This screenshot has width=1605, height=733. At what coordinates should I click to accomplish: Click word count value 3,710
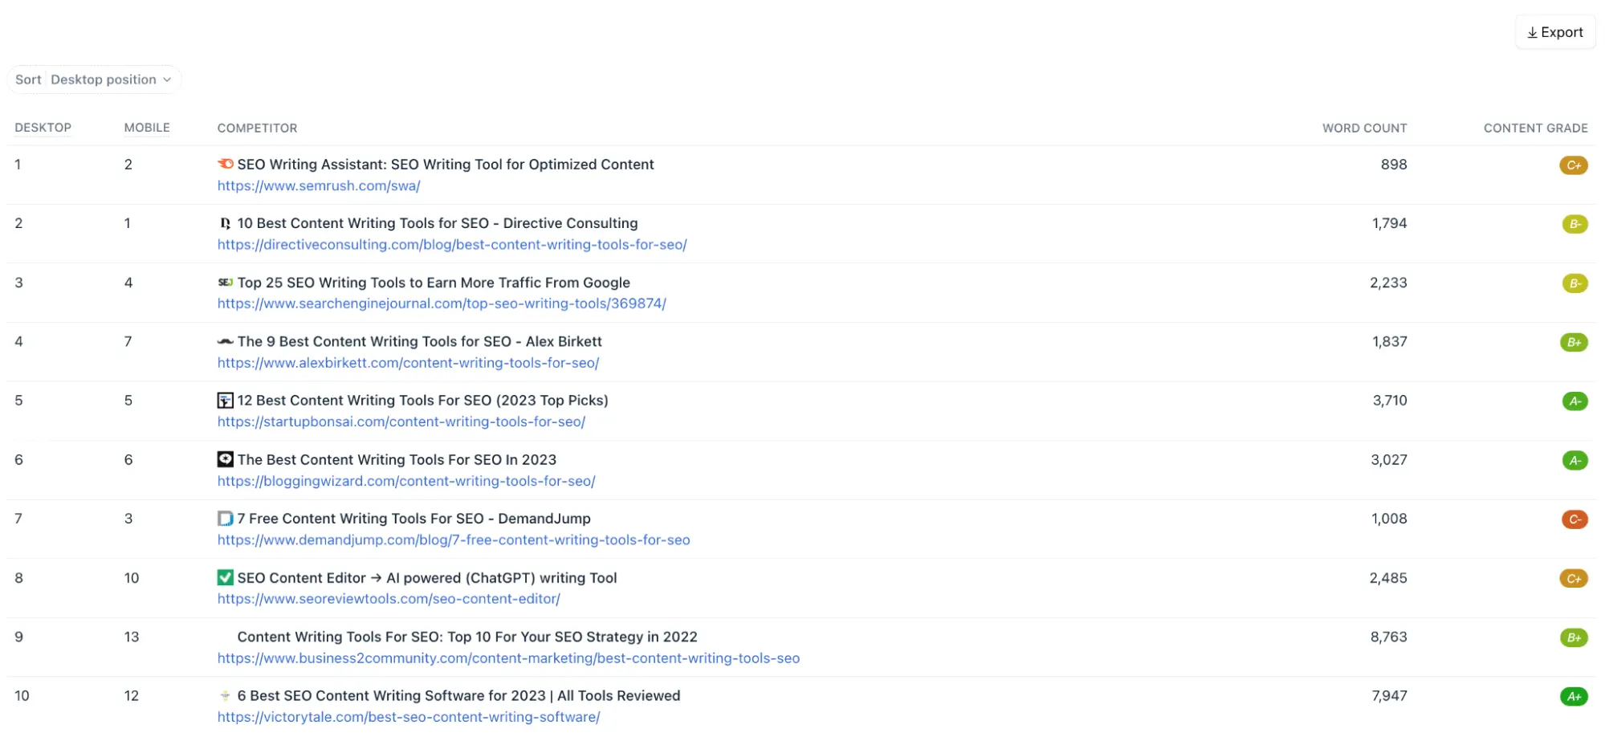(1390, 401)
